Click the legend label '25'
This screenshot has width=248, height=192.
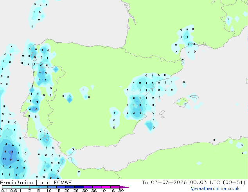tap(76, 190)
